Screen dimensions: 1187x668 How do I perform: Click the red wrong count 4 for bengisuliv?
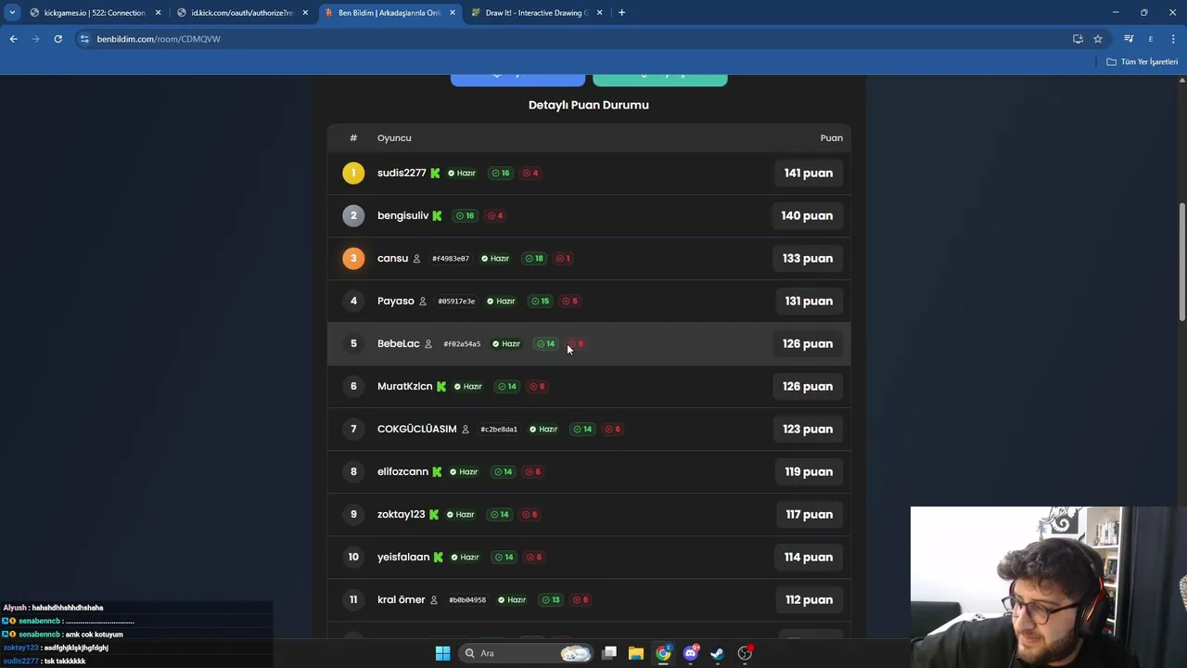point(495,215)
